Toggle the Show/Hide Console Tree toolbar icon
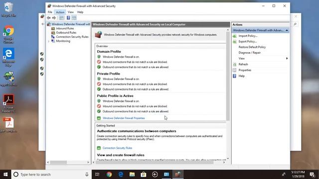 (x=61, y=18)
